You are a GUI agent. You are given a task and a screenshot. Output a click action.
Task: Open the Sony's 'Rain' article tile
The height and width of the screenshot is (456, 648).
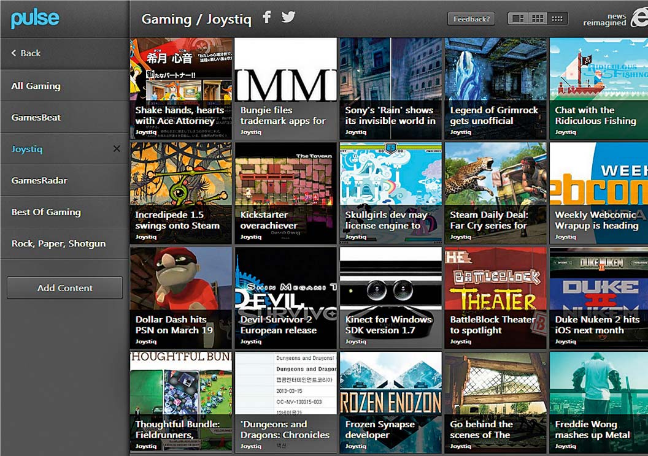390,88
